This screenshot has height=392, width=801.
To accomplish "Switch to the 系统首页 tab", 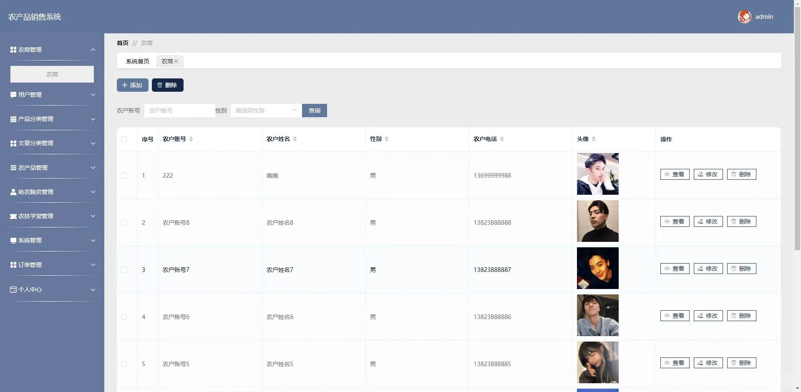I will 138,61.
